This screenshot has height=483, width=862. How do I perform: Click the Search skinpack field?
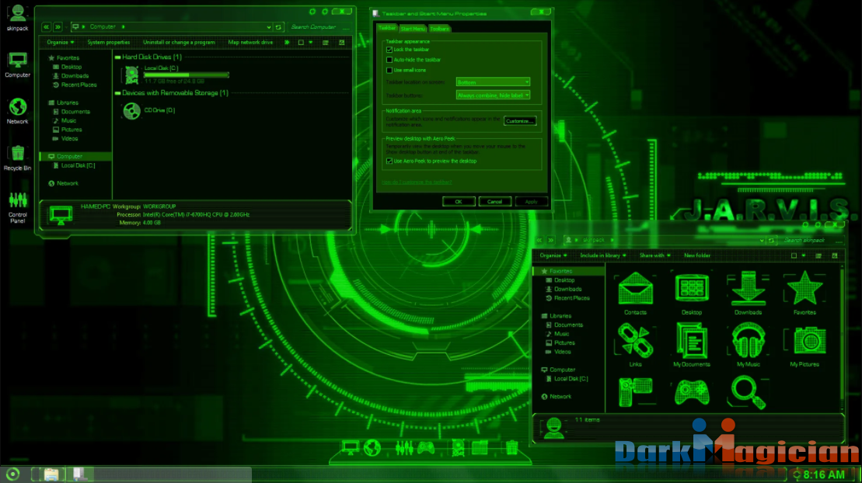(x=811, y=240)
